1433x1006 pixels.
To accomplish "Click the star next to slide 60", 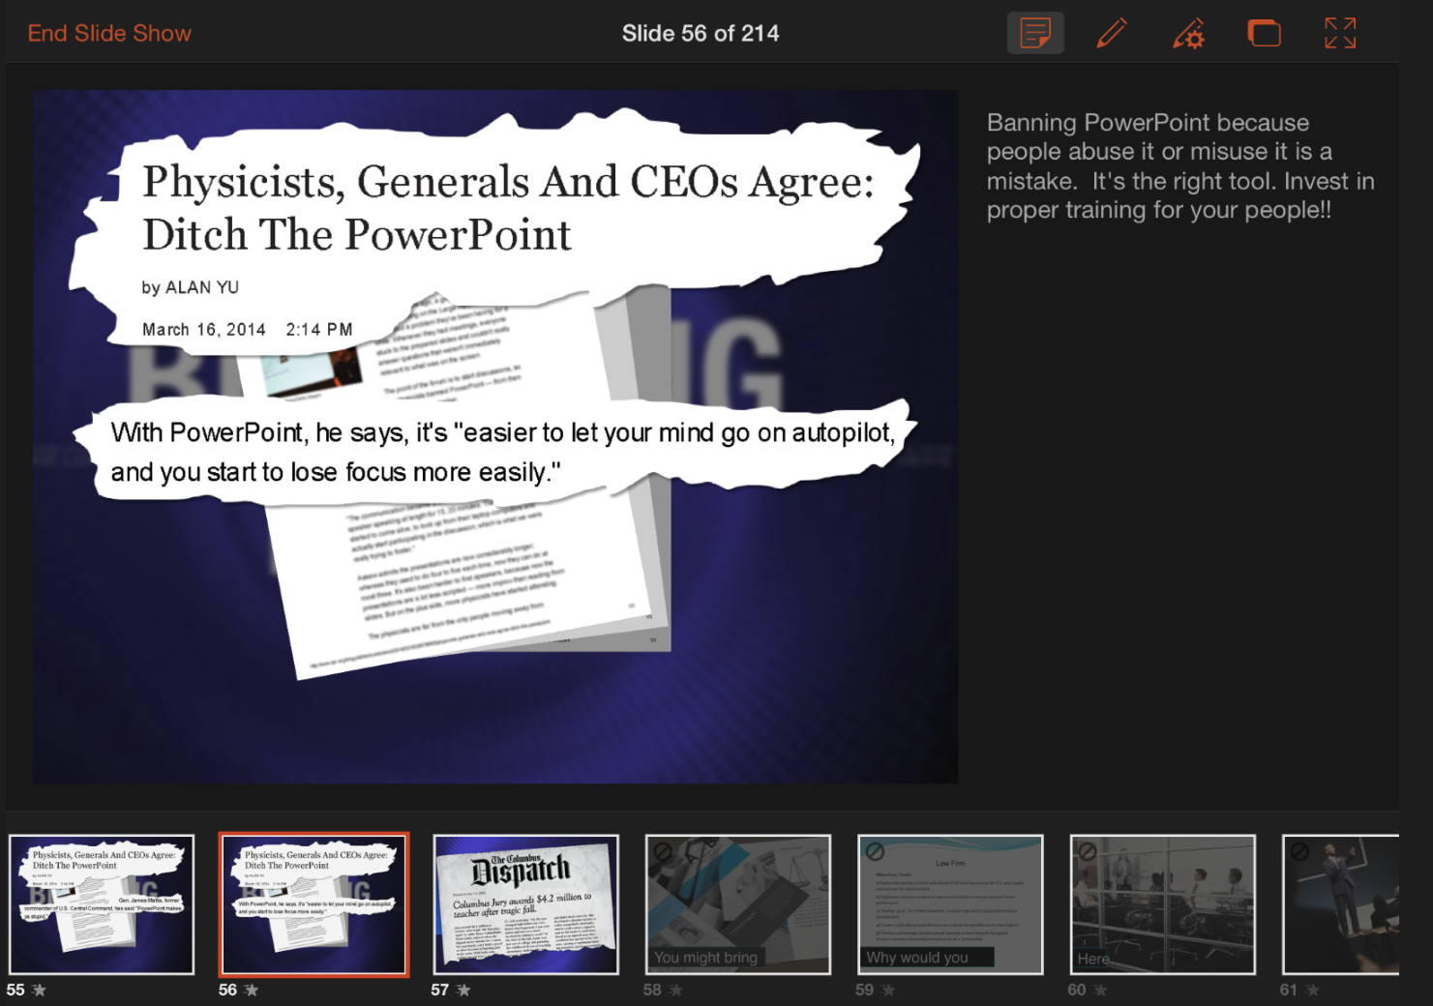I will pyautogui.click(x=1100, y=990).
